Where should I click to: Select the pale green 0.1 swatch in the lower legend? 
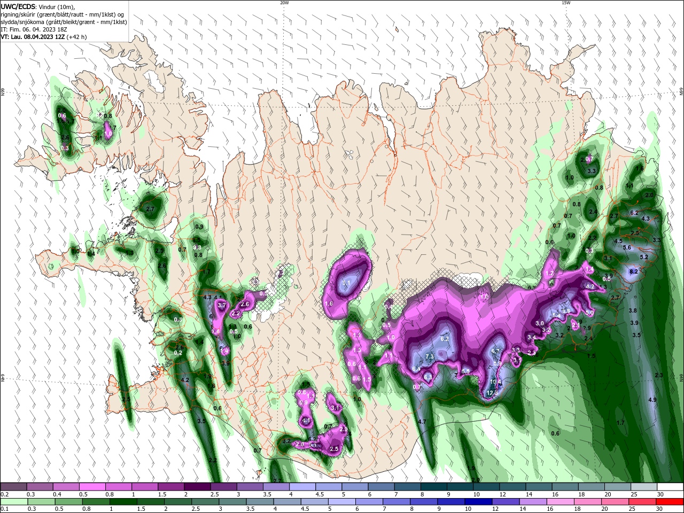point(14,502)
